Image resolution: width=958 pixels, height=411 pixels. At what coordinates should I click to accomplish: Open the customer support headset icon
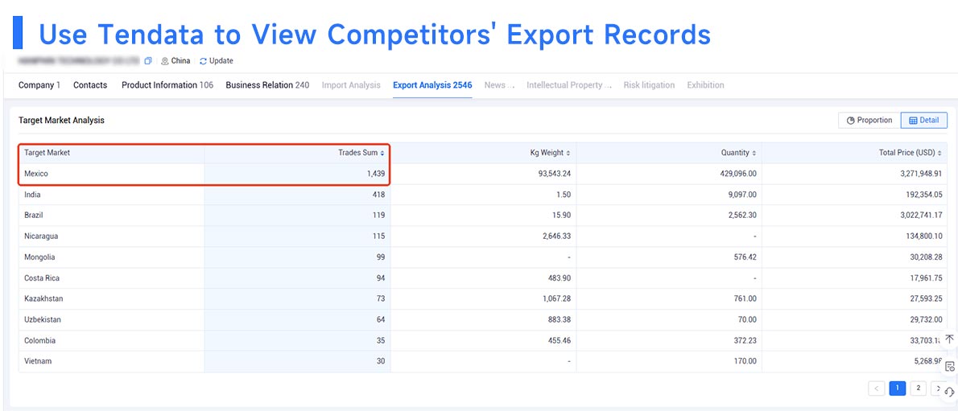(x=949, y=392)
